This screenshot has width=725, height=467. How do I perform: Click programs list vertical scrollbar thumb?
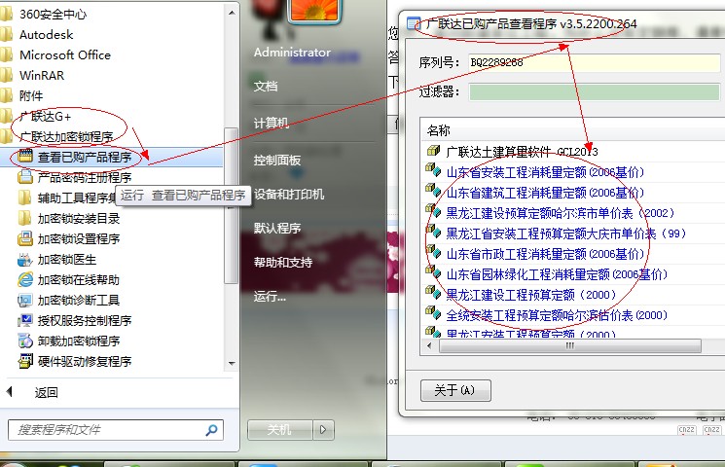pos(232,205)
